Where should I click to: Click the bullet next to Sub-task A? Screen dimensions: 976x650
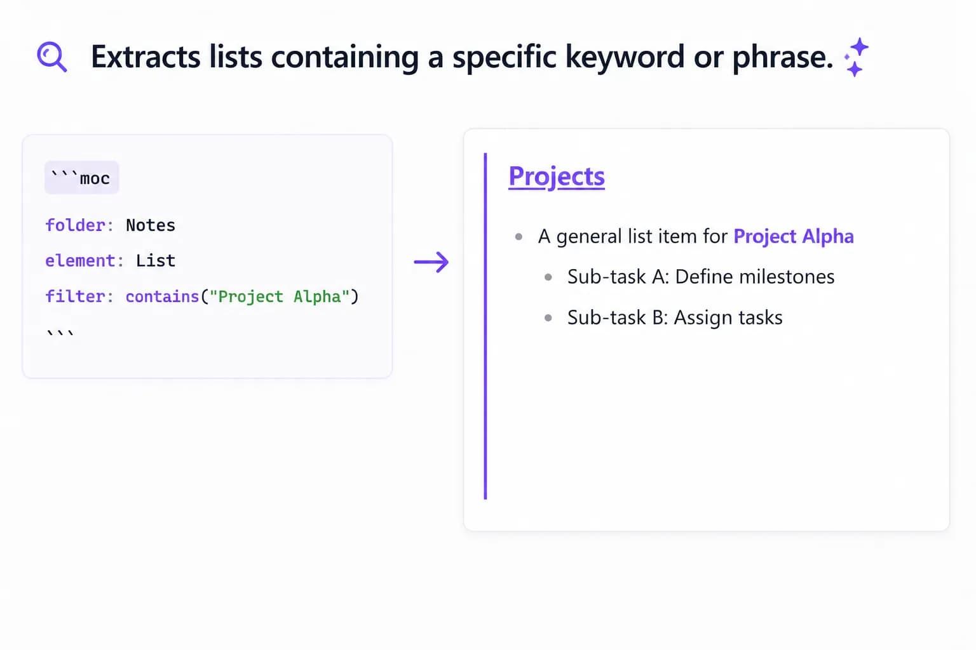(x=548, y=277)
